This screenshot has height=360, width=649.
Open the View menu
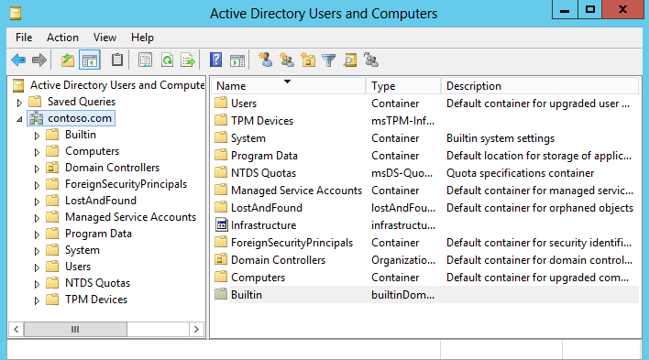[104, 38]
